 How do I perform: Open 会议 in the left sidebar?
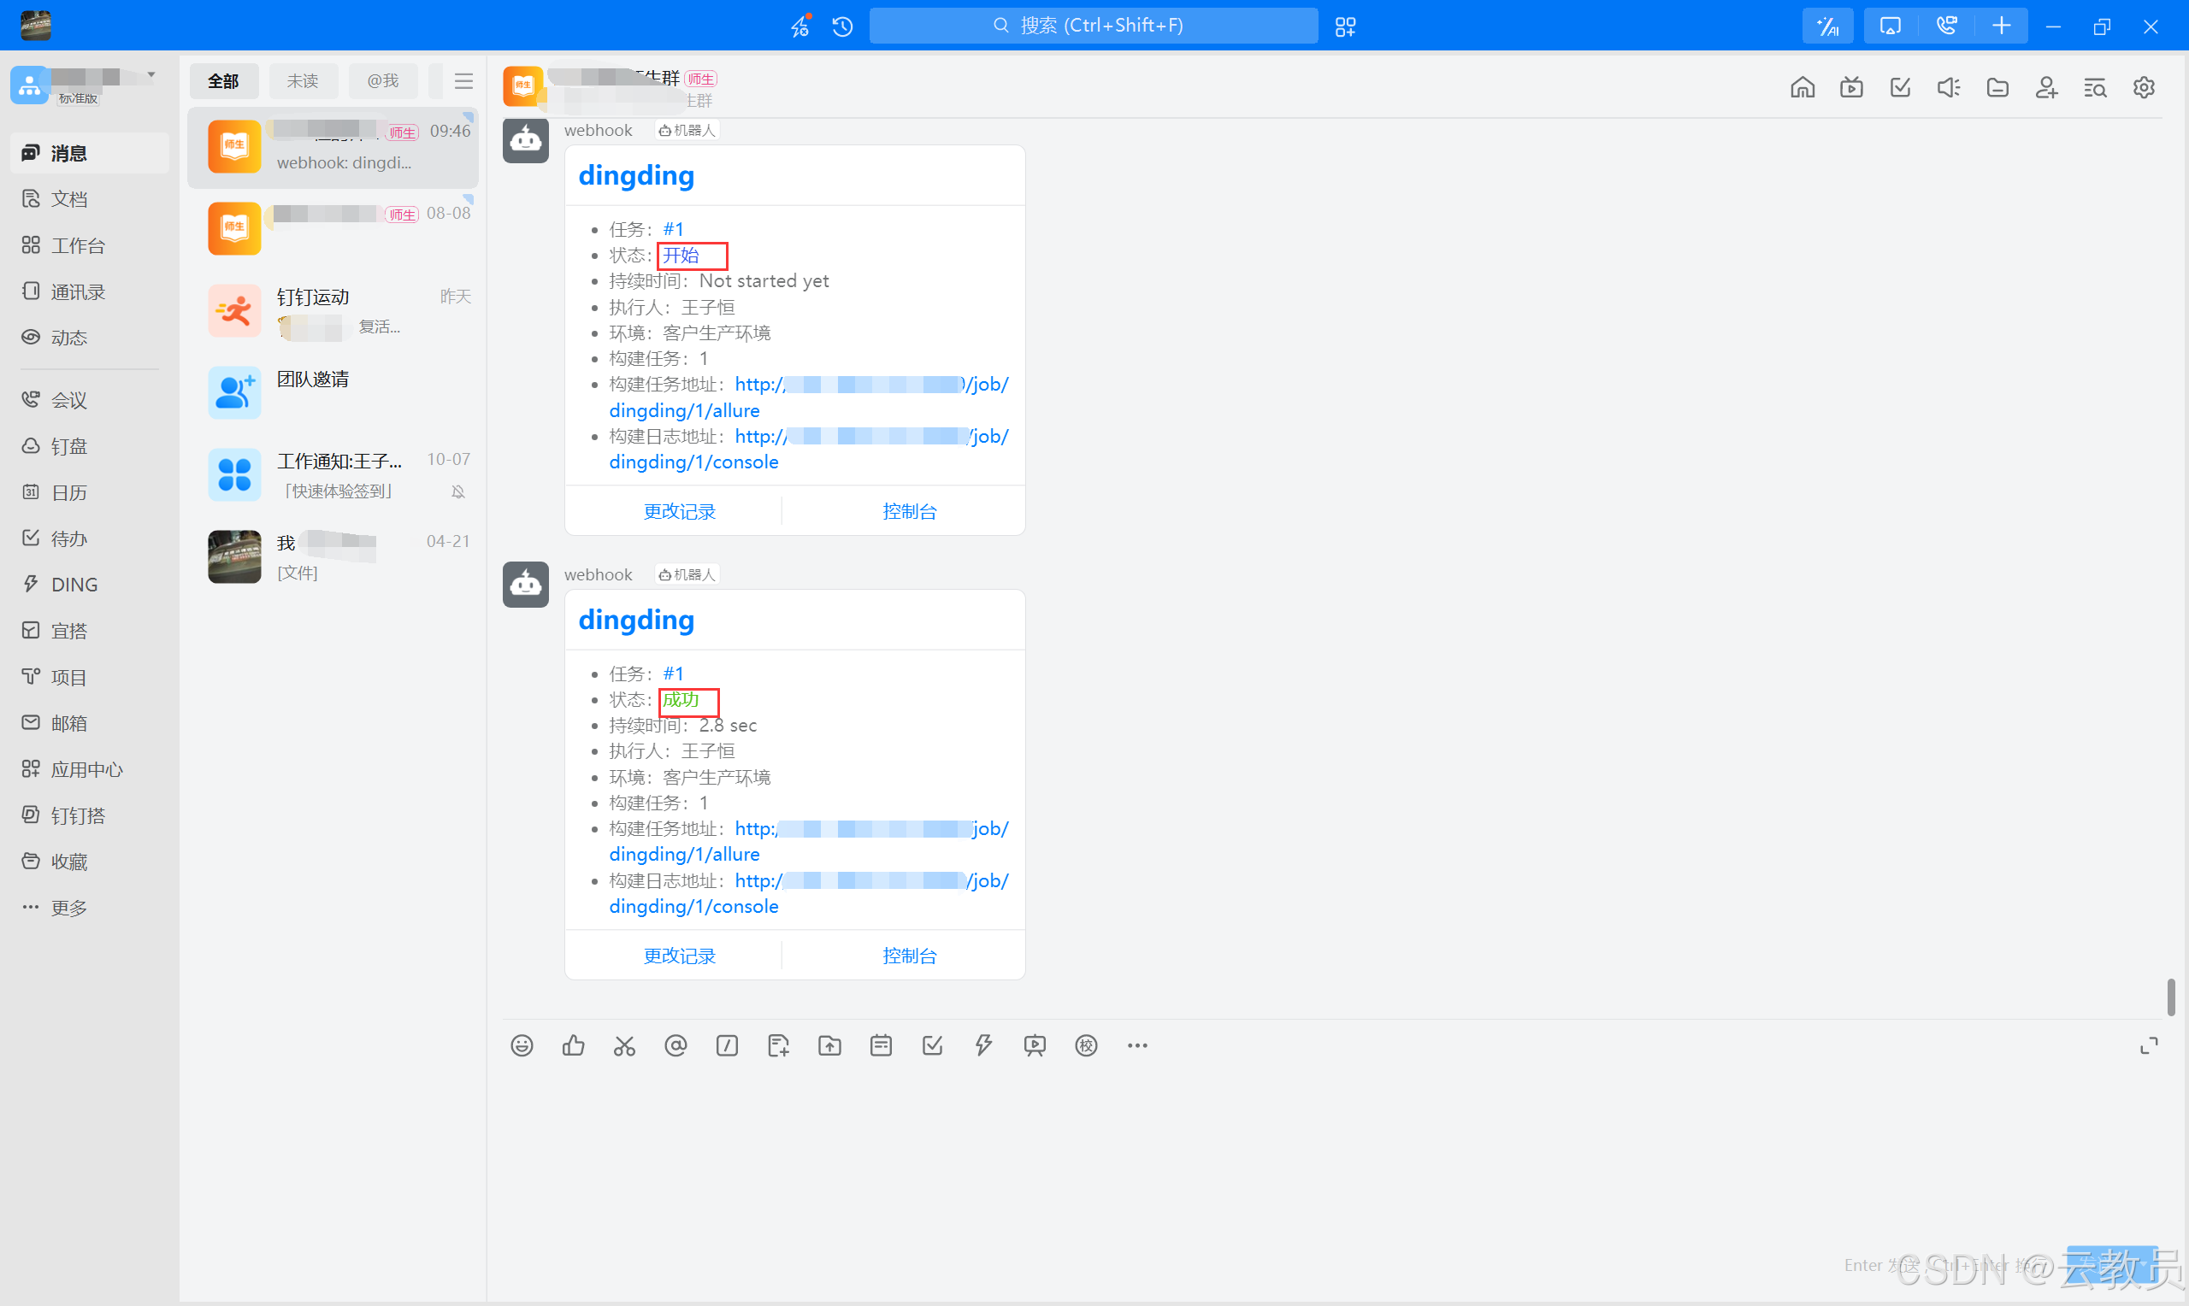[90, 400]
